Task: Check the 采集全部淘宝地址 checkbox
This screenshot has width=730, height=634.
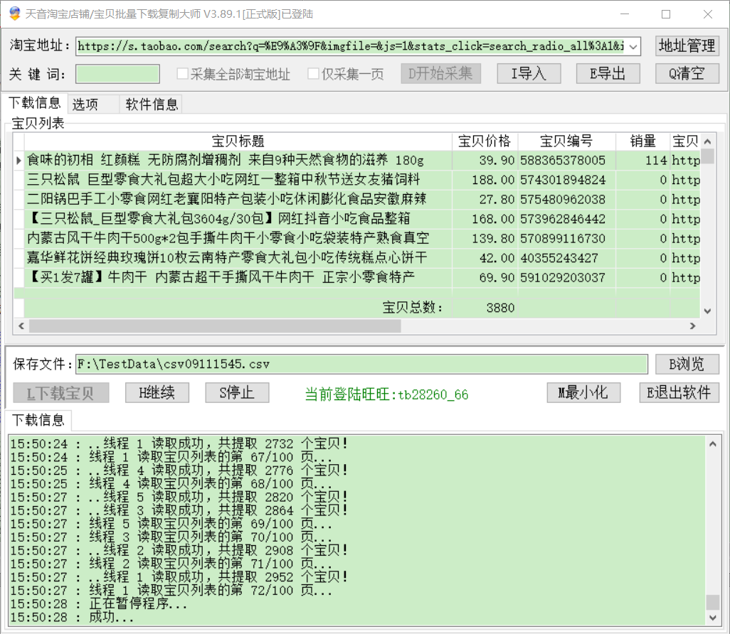Action: [182, 74]
